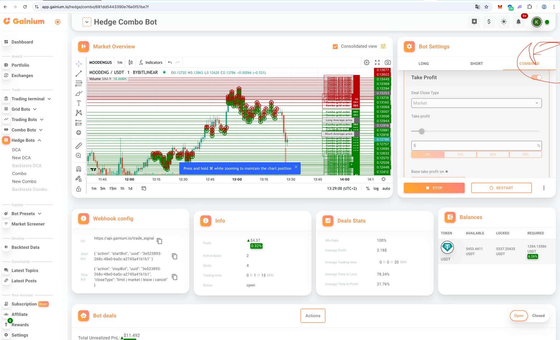Open chart settings gear icon

[x=367, y=62]
